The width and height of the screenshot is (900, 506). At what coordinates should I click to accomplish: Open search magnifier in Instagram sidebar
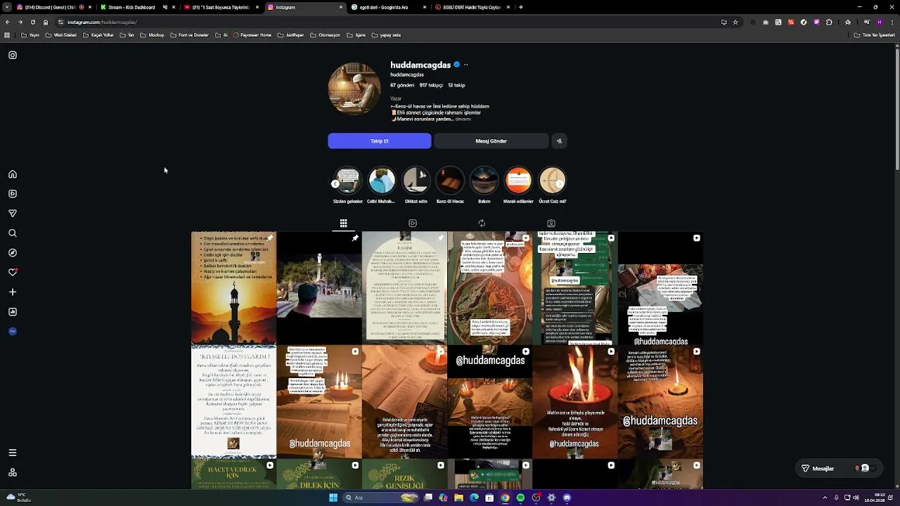point(13,233)
